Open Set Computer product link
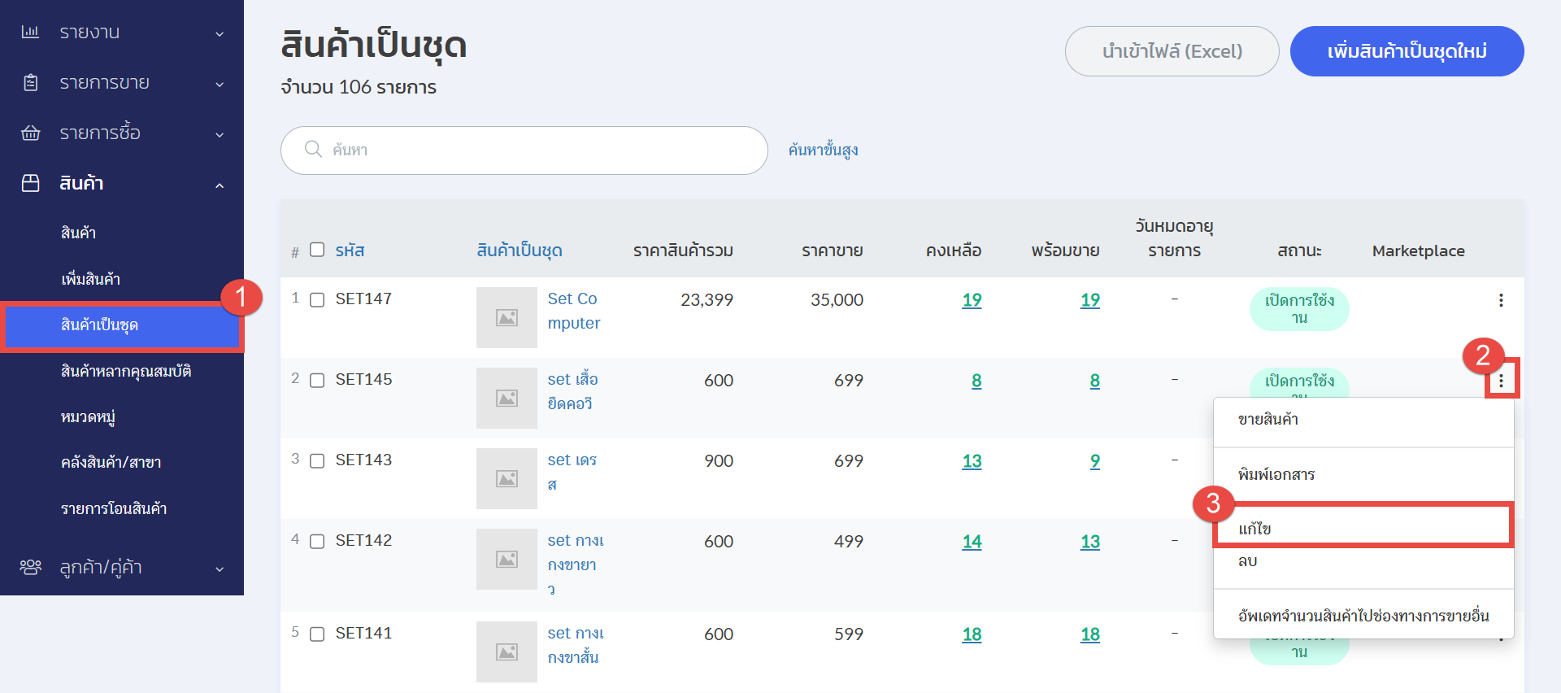This screenshot has height=693, width=1561. click(x=574, y=311)
